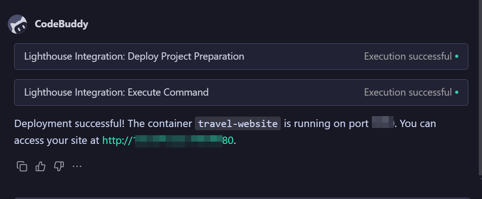482x199 pixels.
Task: Click 'Execution successful' on the Deploy Project Preparation card
Action: (407, 56)
